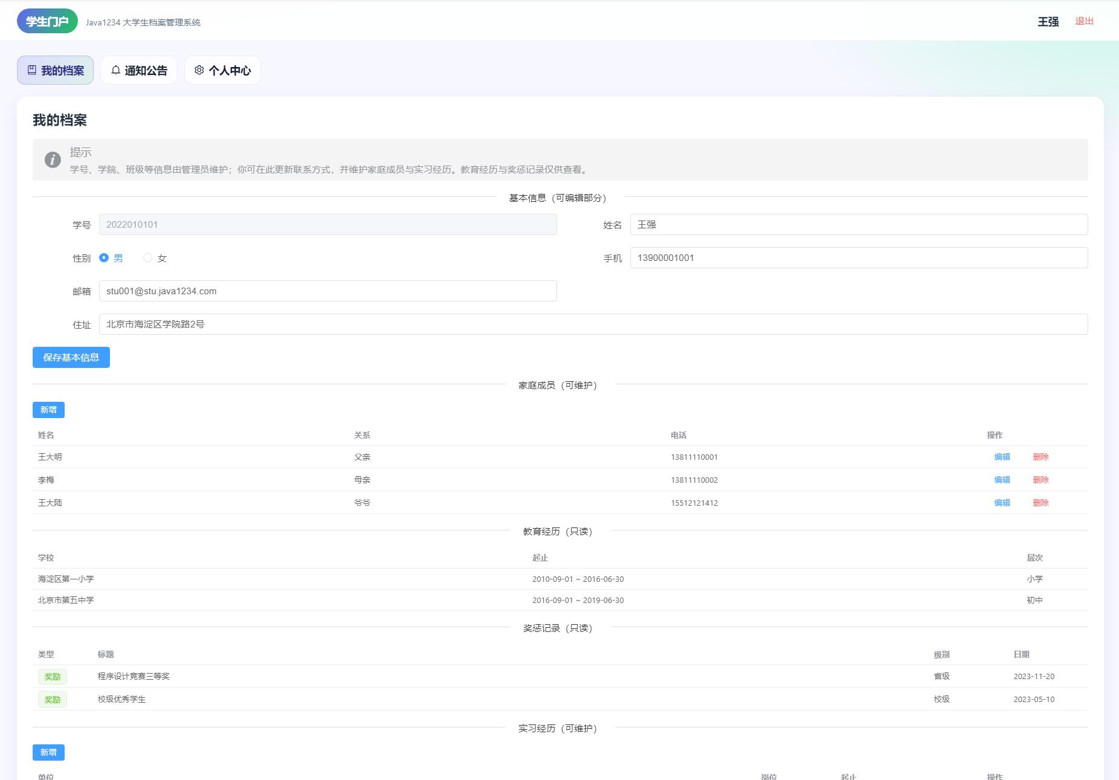The image size is (1119, 780).
Task: Click 新增 under 实习经历 section
Action: coord(48,752)
